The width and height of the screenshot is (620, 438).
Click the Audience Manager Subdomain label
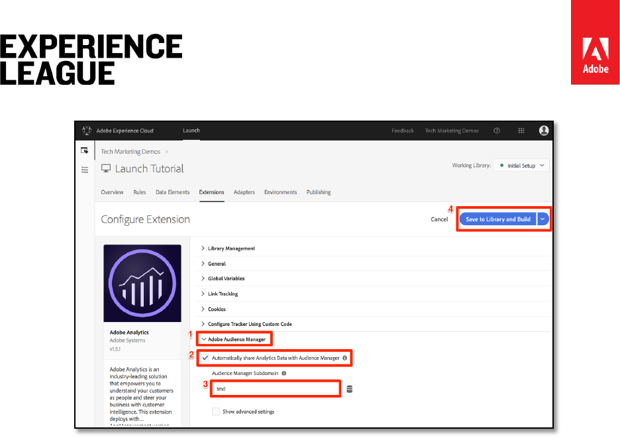click(x=245, y=373)
